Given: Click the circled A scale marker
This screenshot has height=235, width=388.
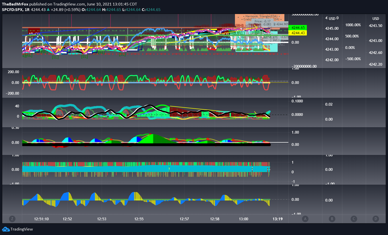Looking at the screenshot, I should (x=305, y=219).
